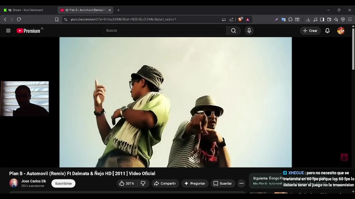Screen dimensions: 355x199
Task: Open Brave Rewards triangle icon
Action: [x=248, y=19]
